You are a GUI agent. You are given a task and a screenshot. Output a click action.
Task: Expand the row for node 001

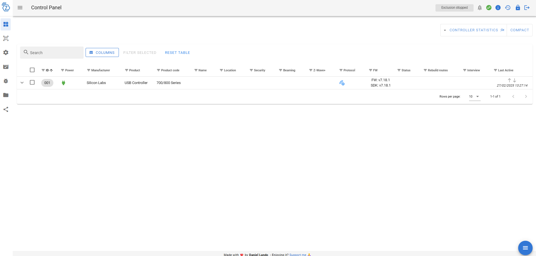tap(22, 83)
